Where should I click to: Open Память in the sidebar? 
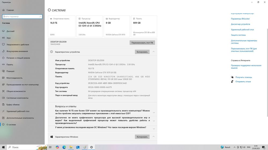tap(10, 65)
